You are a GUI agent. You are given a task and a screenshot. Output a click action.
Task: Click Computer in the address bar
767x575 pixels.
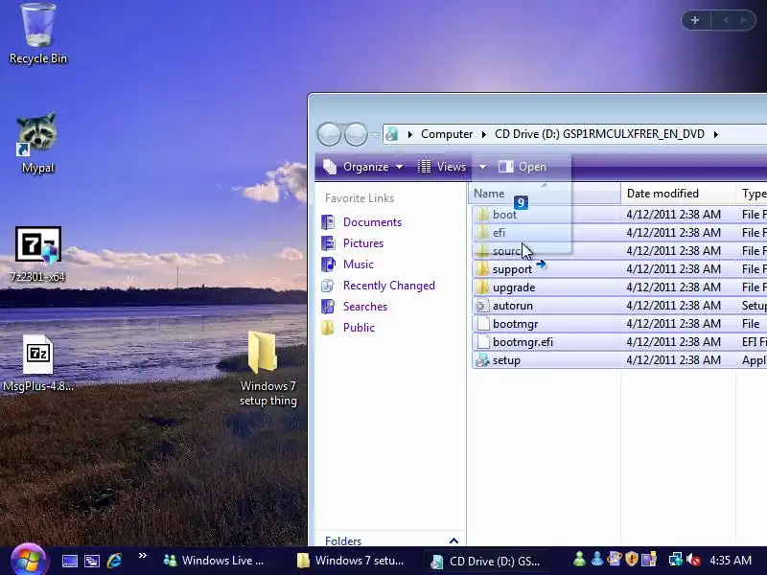pos(447,134)
